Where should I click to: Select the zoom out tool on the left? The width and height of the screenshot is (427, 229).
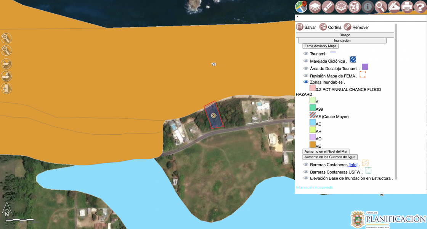point(6,50)
